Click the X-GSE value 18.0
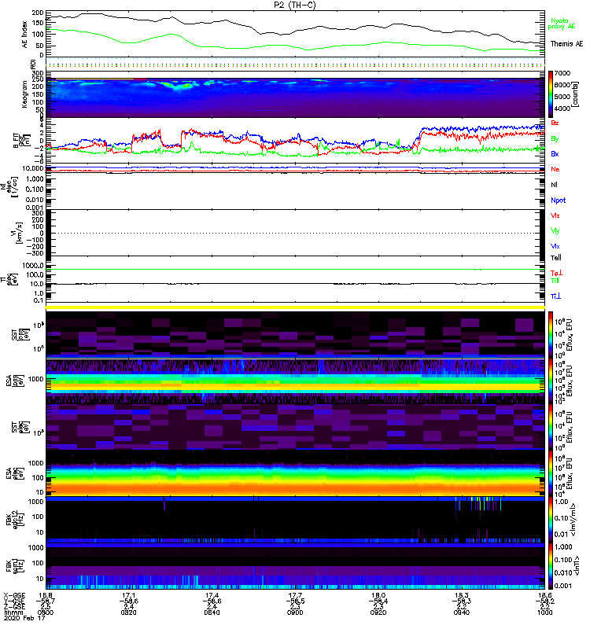 378,595
